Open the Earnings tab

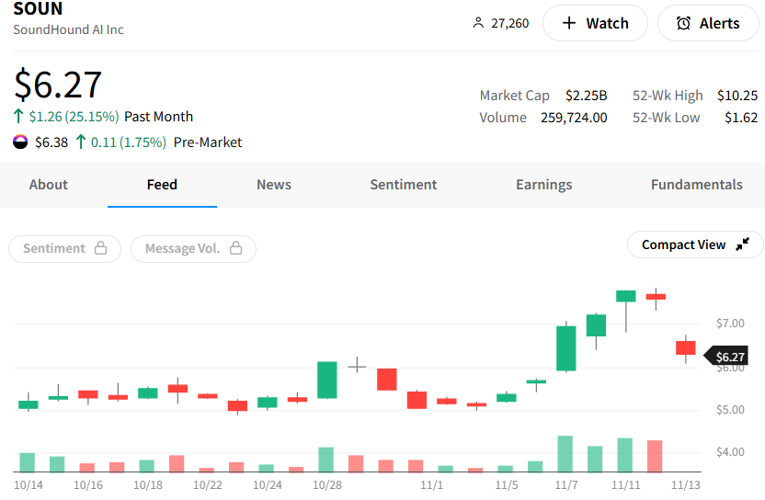(544, 185)
